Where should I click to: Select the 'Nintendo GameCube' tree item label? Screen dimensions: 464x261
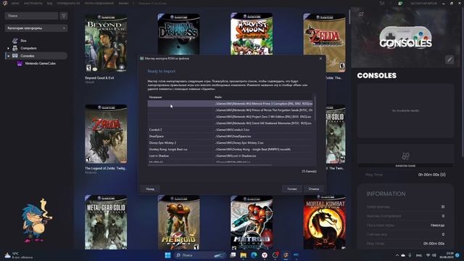click(x=41, y=63)
